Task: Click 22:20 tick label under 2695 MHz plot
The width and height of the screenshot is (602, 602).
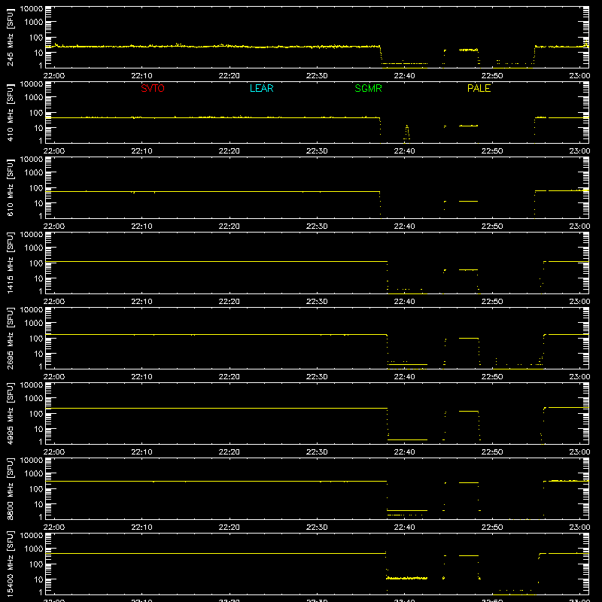Action: 230,377
